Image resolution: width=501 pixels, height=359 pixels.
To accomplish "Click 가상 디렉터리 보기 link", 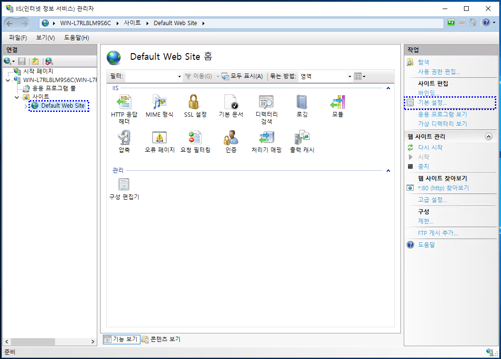I will pos(443,124).
